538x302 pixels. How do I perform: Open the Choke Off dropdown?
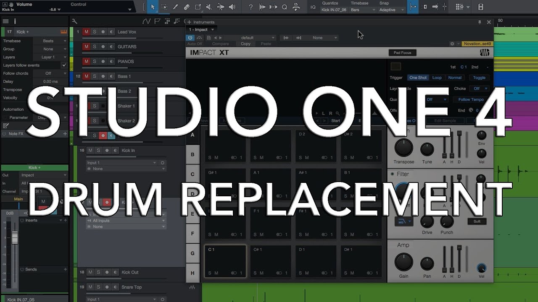click(480, 89)
